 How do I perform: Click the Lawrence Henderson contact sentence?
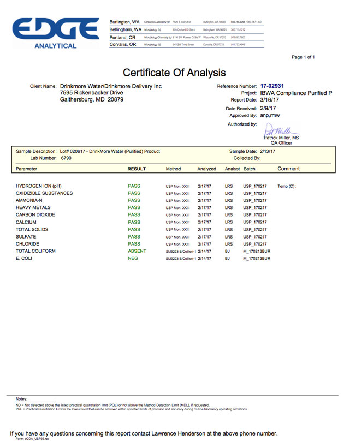(144, 433)
